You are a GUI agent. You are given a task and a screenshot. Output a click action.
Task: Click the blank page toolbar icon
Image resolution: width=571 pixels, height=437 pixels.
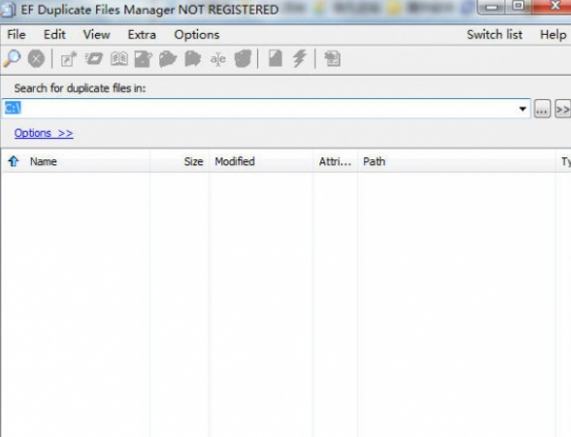(276, 58)
